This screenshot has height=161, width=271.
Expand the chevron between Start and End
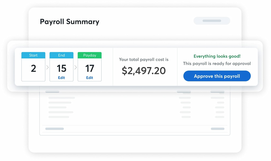tap(47, 67)
